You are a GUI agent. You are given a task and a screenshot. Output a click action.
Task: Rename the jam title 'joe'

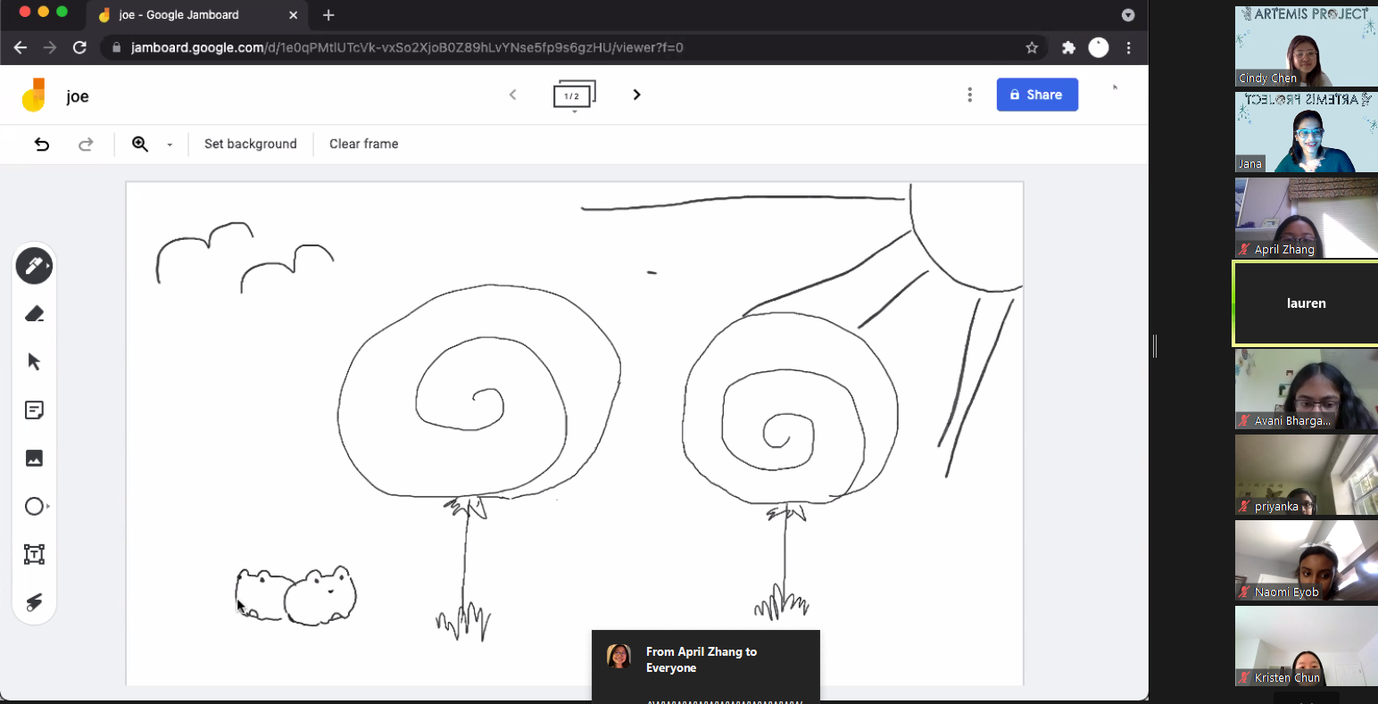coord(78,96)
